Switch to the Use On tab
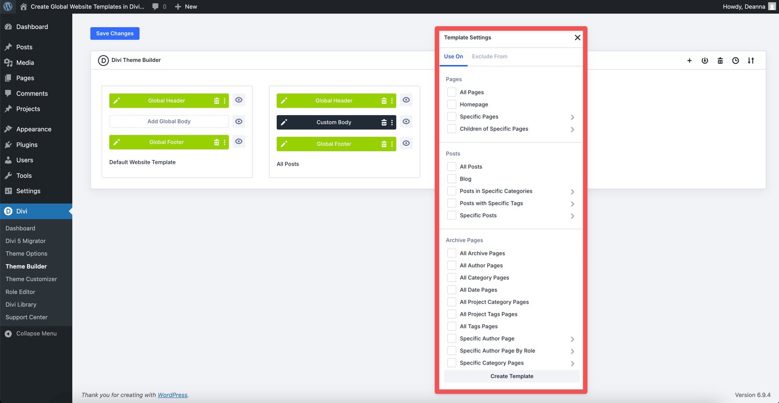Screen dimensions: 779x403 (454, 56)
